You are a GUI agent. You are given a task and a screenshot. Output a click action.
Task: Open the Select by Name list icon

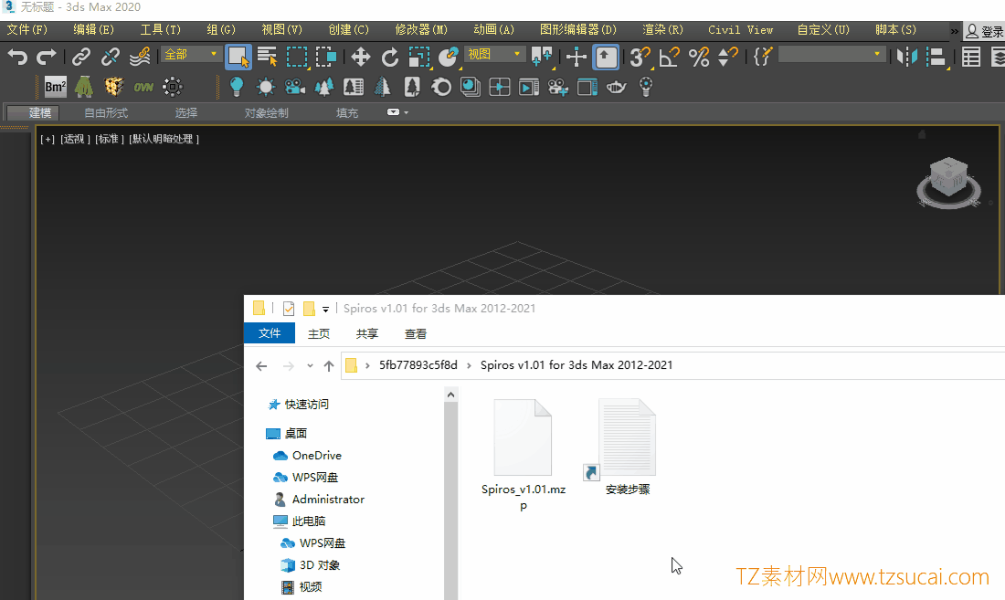(268, 57)
